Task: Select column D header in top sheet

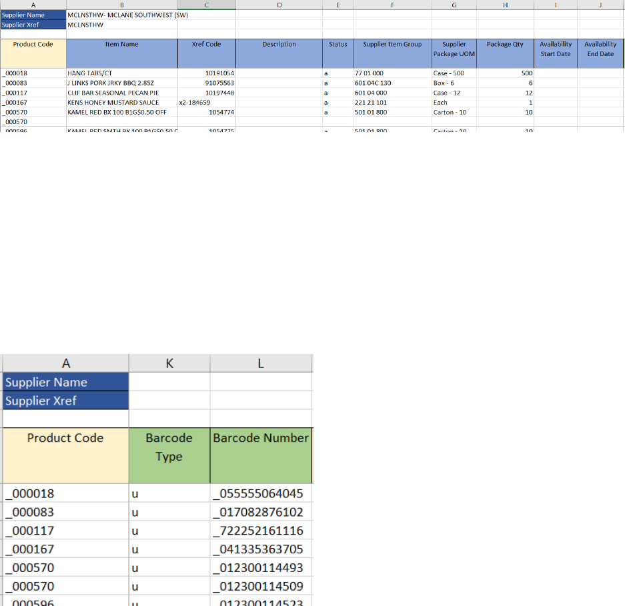Action: click(279, 5)
